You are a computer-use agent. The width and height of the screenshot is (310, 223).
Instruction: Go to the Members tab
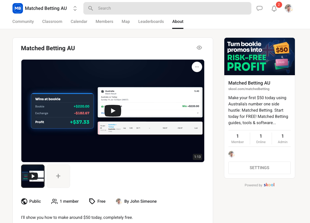click(x=104, y=22)
